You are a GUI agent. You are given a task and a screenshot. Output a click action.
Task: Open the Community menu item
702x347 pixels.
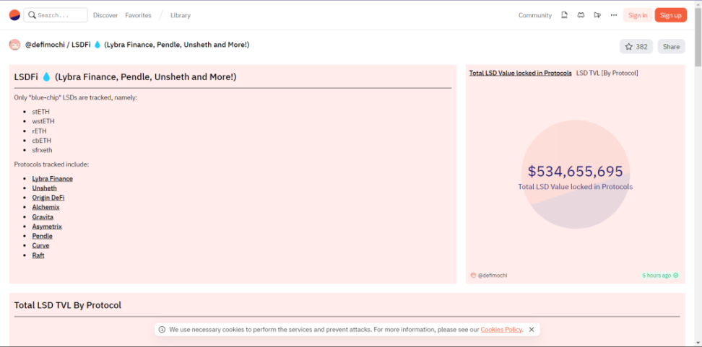535,15
